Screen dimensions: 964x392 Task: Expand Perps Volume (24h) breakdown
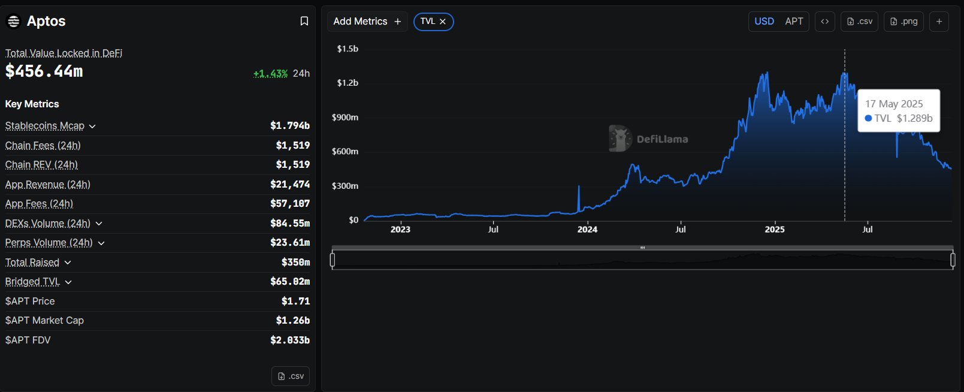(x=101, y=243)
